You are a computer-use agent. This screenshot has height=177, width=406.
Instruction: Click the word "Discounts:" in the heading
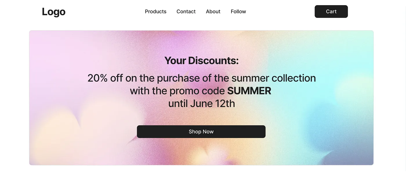[x=213, y=61]
